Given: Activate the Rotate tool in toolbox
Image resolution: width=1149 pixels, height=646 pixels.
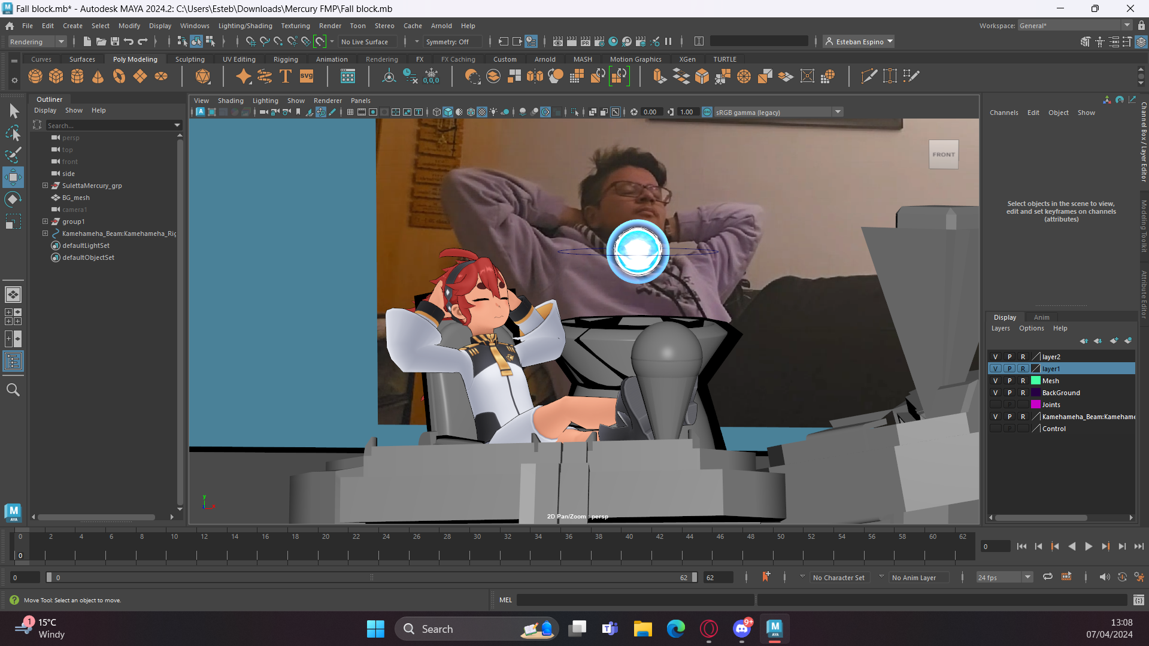Looking at the screenshot, I should [x=13, y=199].
